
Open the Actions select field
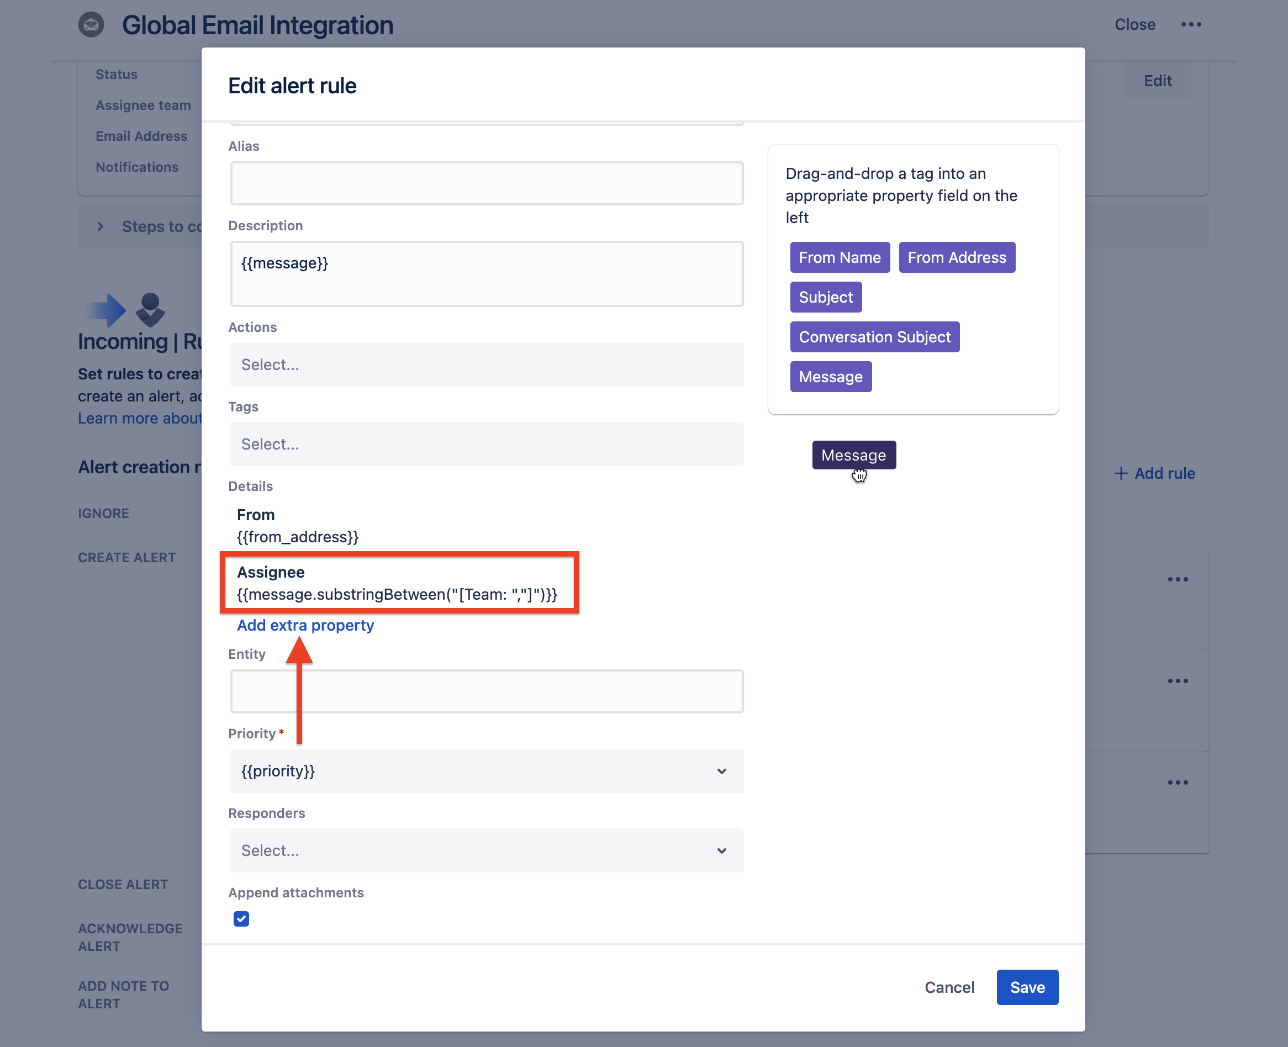(x=486, y=364)
